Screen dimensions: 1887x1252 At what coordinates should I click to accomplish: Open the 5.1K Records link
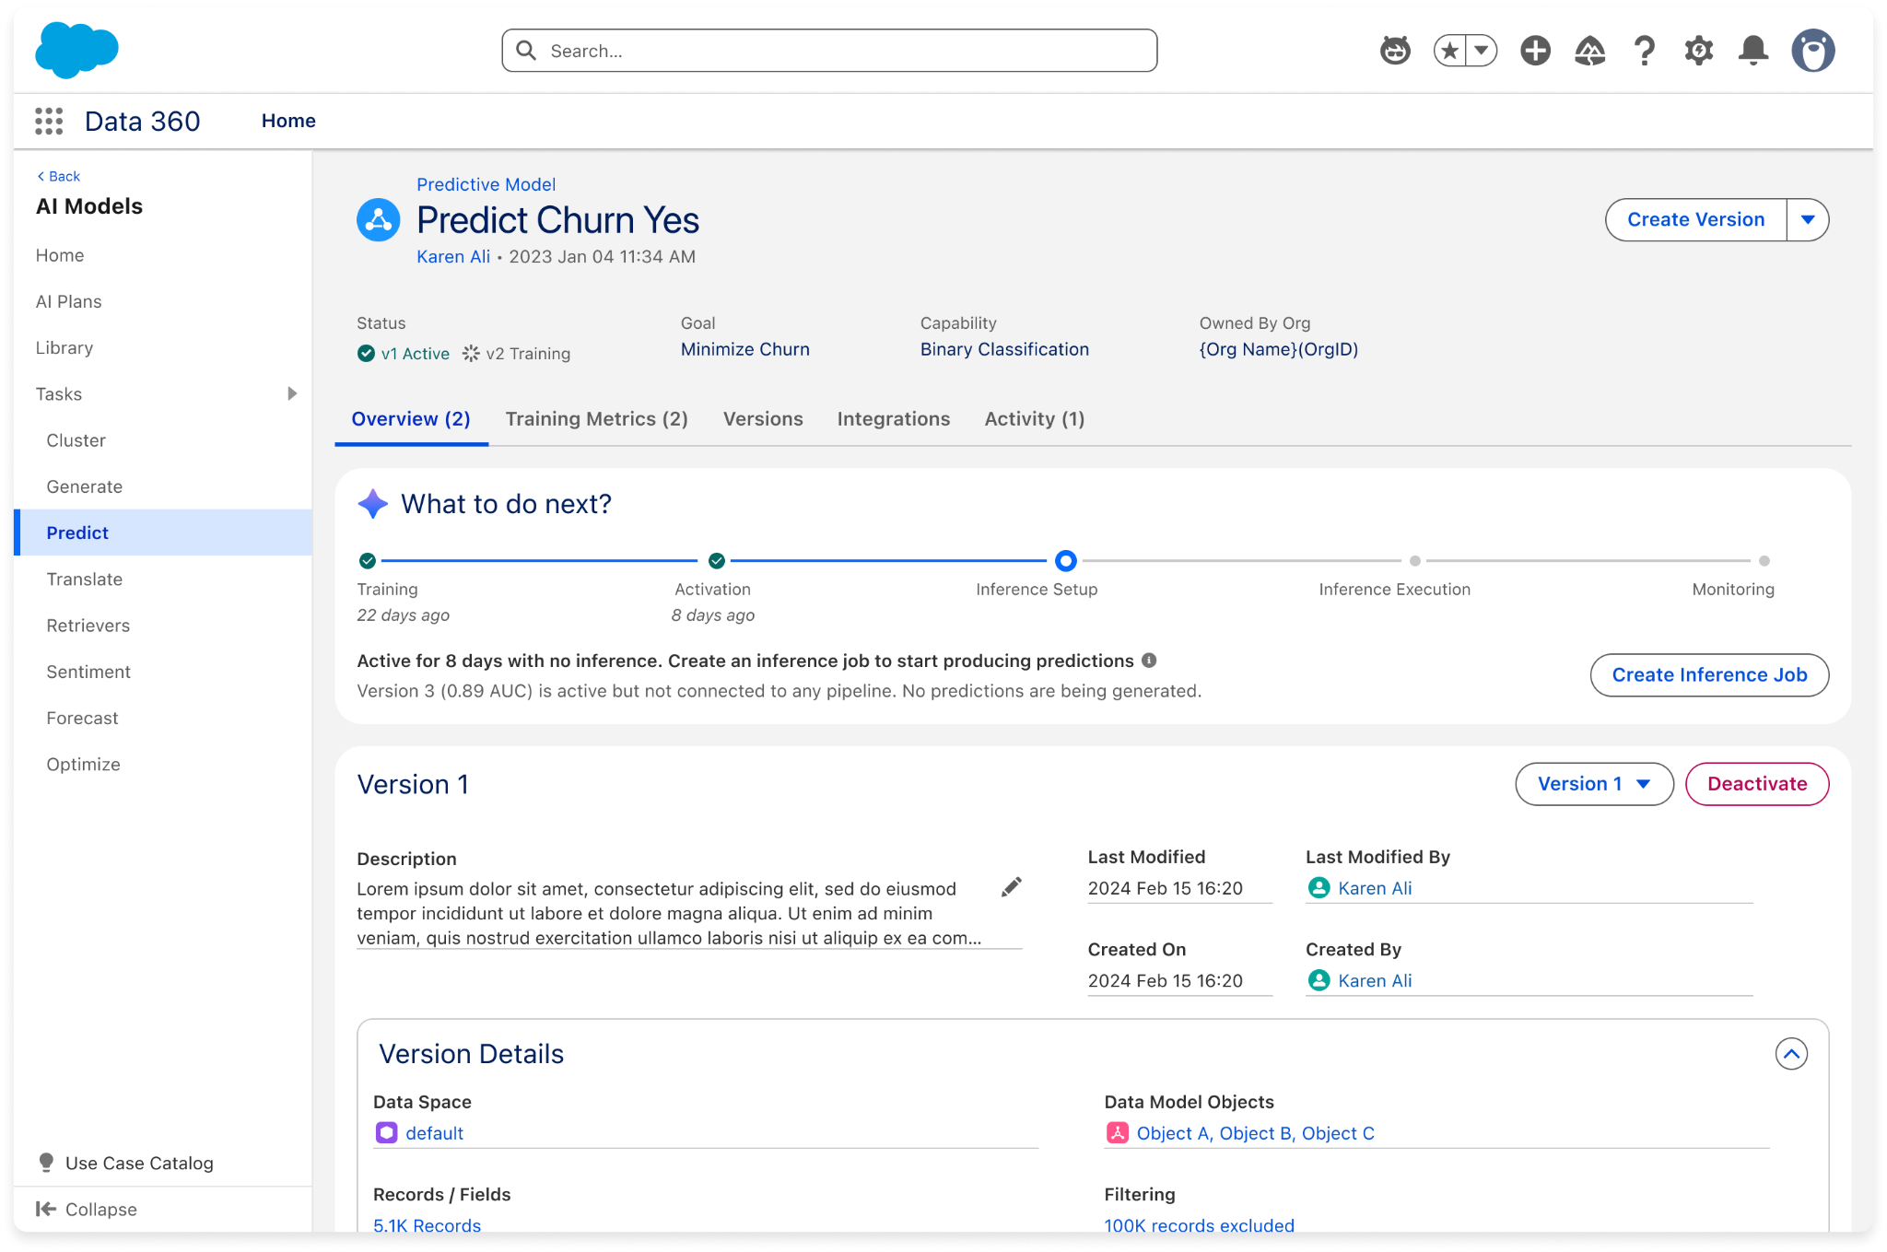pos(427,1225)
